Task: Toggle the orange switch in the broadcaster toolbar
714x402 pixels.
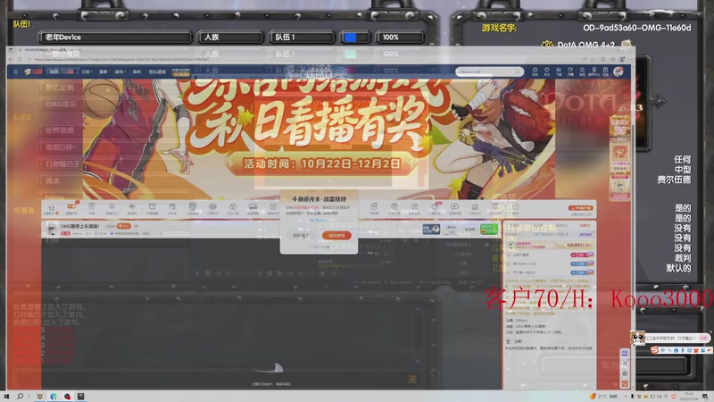Action: 71,206
